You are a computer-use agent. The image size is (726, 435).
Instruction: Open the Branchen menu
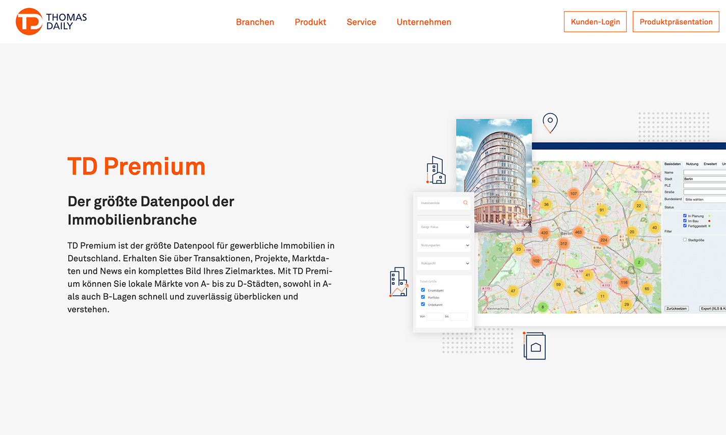click(255, 22)
